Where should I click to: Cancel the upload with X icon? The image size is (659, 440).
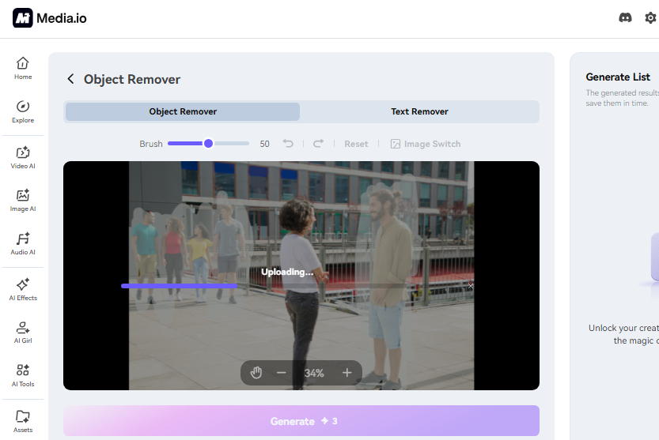(470, 286)
